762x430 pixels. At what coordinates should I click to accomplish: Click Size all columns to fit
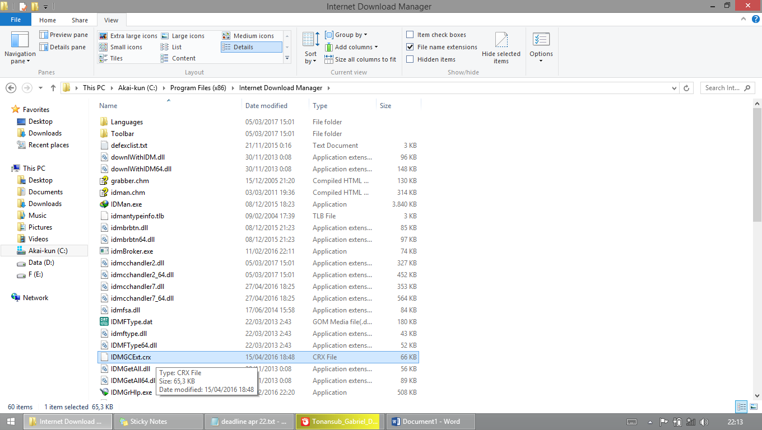point(360,59)
